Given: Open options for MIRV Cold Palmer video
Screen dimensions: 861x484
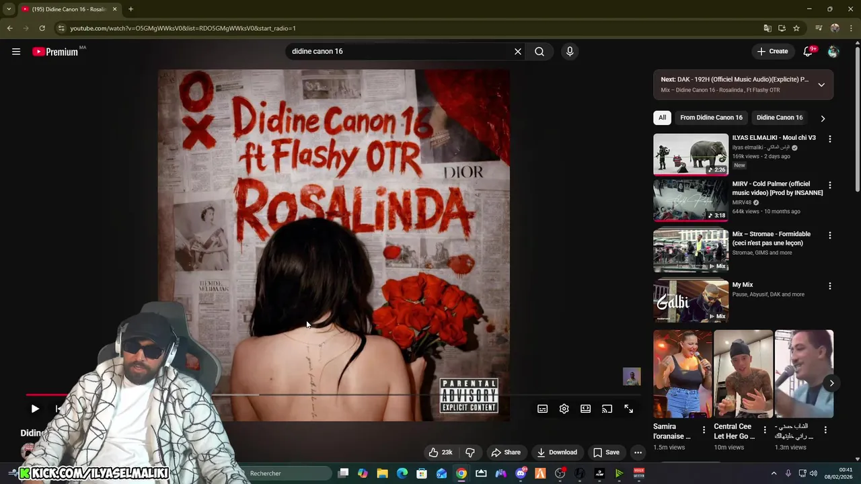Looking at the screenshot, I should [829, 185].
